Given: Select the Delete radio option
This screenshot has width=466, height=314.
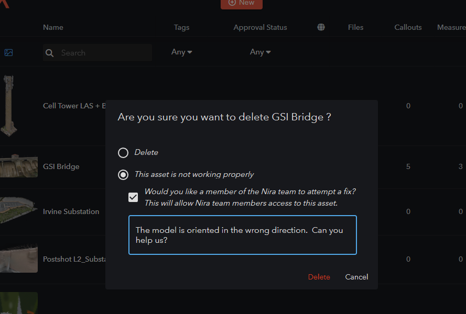Looking at the screenshot, I should pyautogui.click(x=123, y=153).
